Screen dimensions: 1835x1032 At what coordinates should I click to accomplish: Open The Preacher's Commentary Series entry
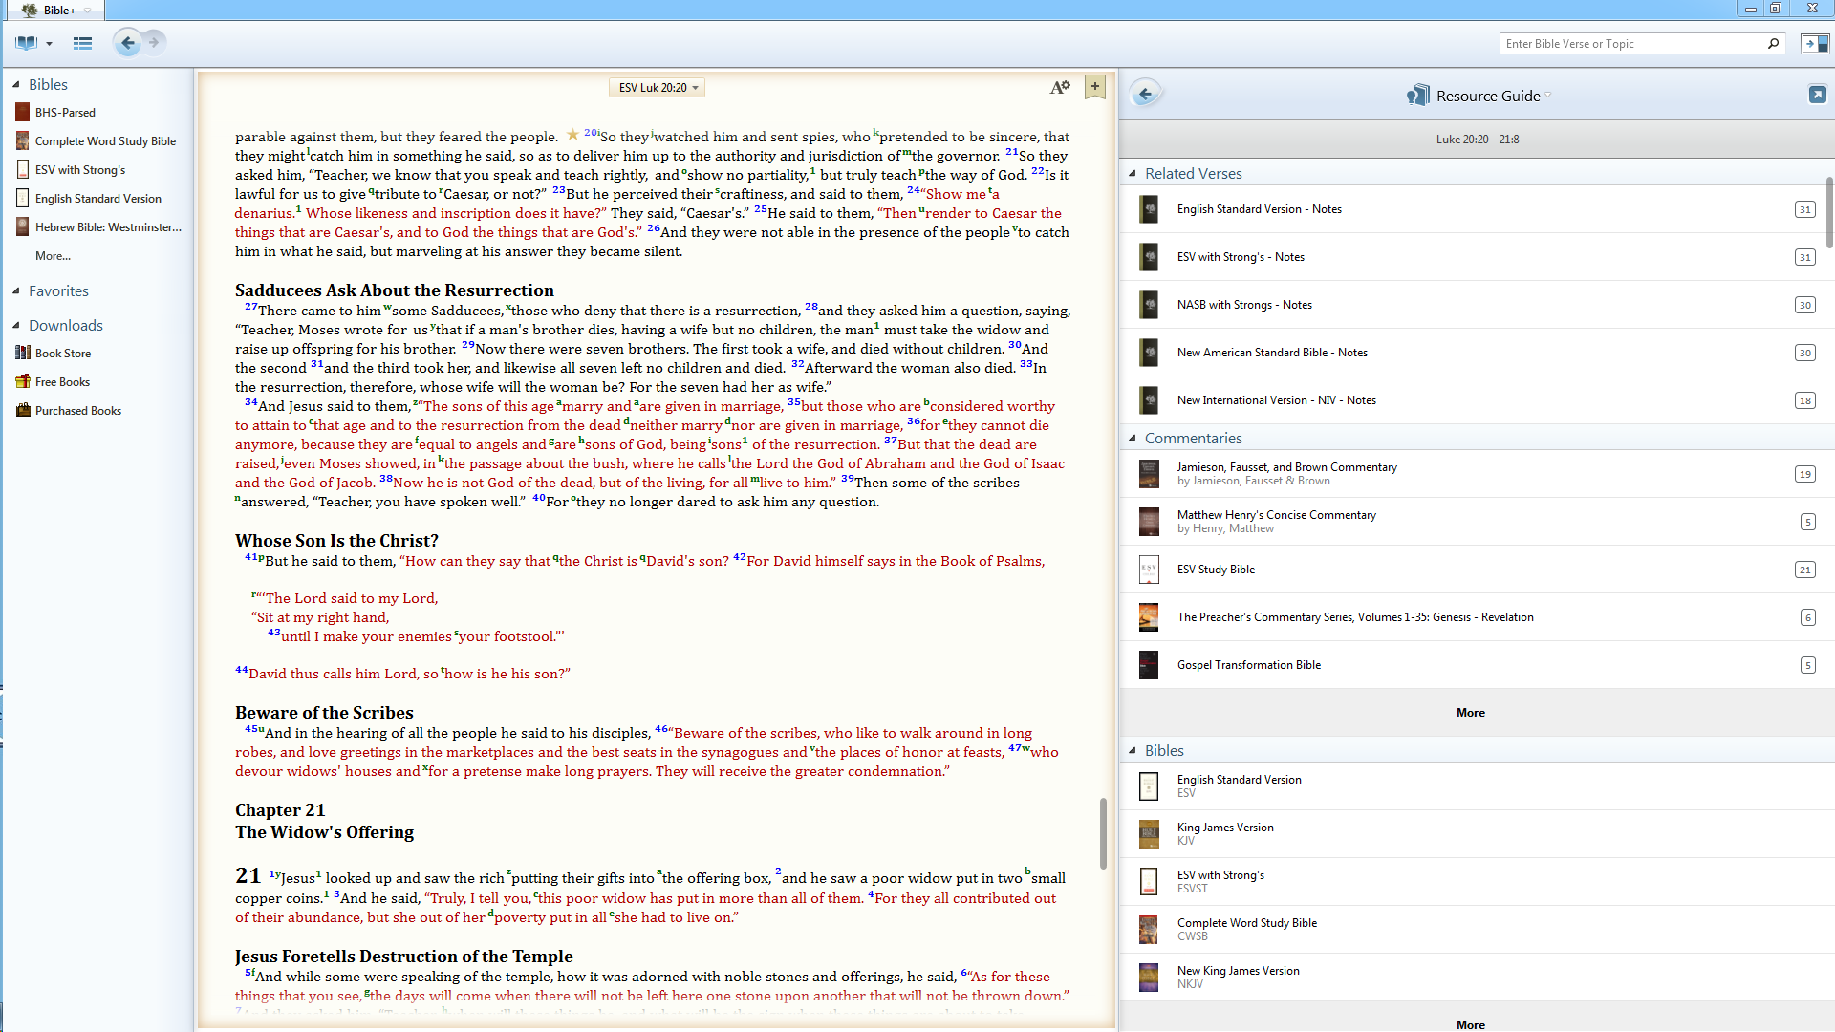(x=1478, y=617)
